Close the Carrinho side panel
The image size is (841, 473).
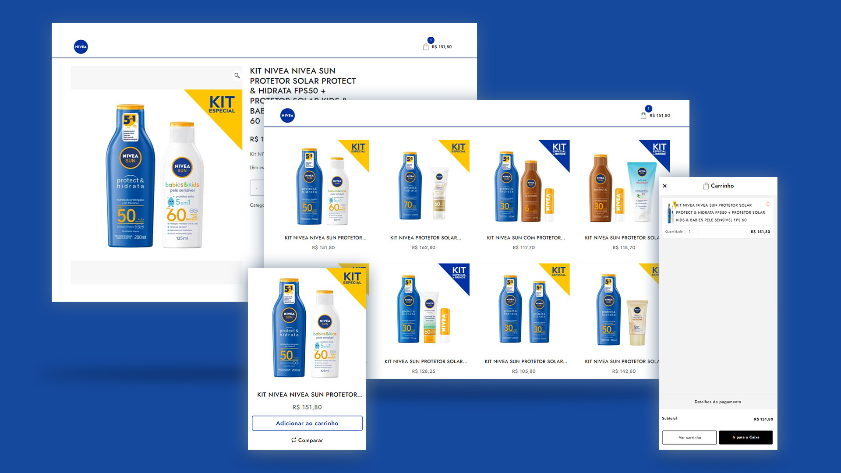coord(665,186)
